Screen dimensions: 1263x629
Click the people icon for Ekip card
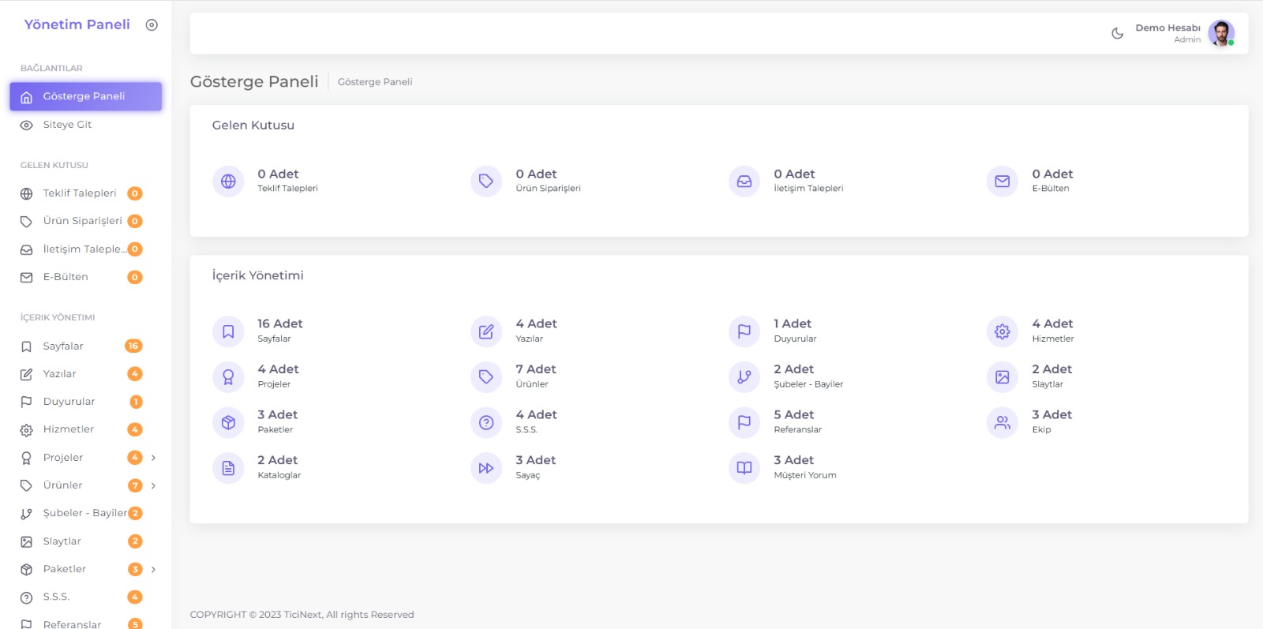click(x=1002, y=423)
